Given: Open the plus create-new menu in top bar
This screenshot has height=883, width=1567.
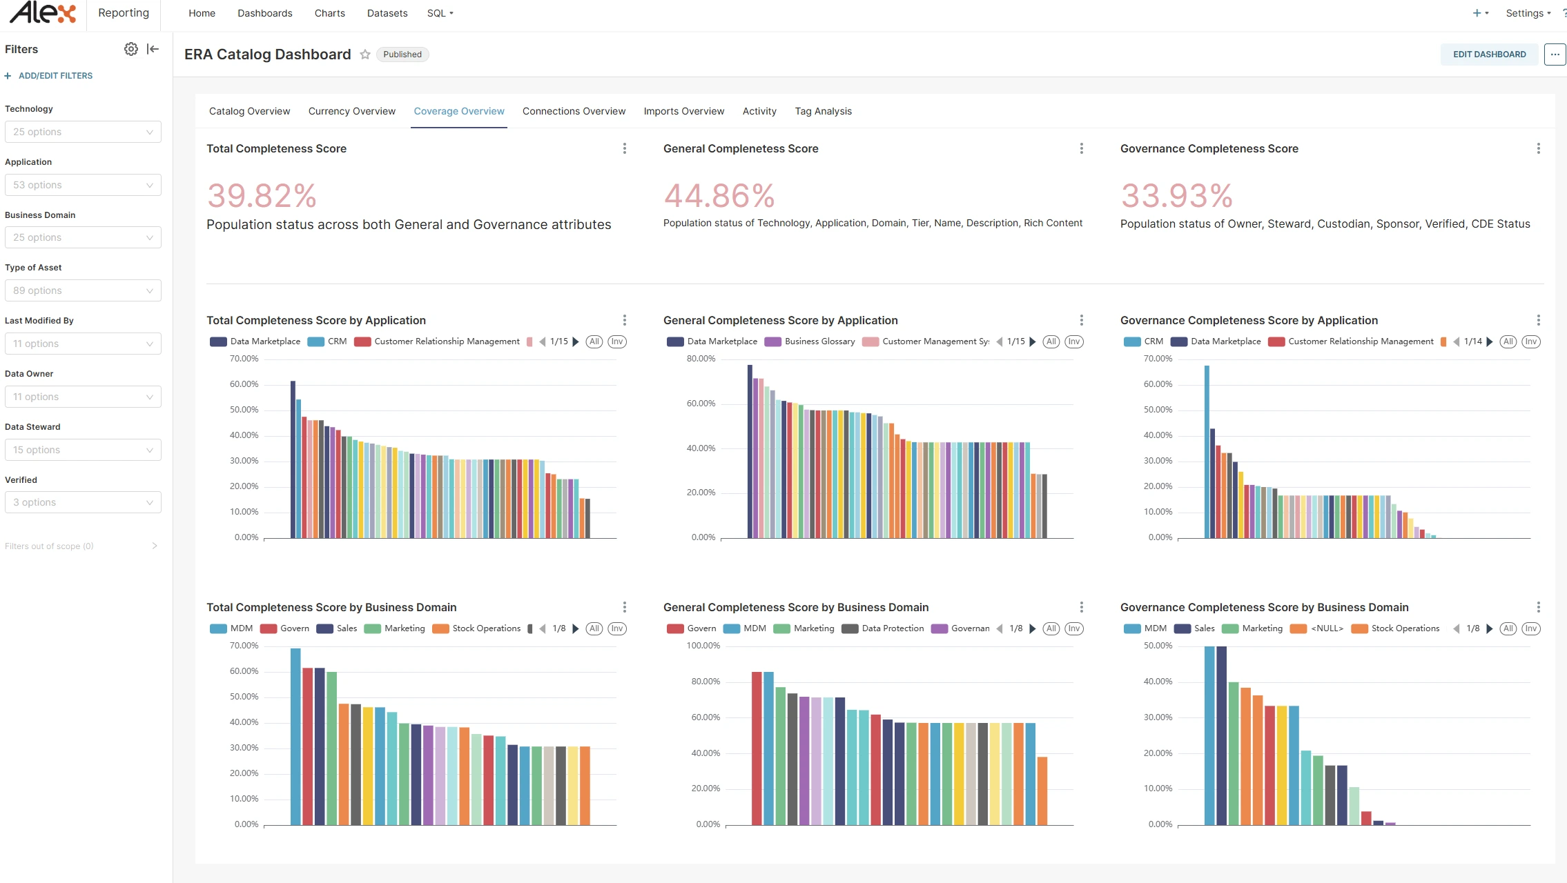Looking at the screenshot, I should pos(1477,13).
